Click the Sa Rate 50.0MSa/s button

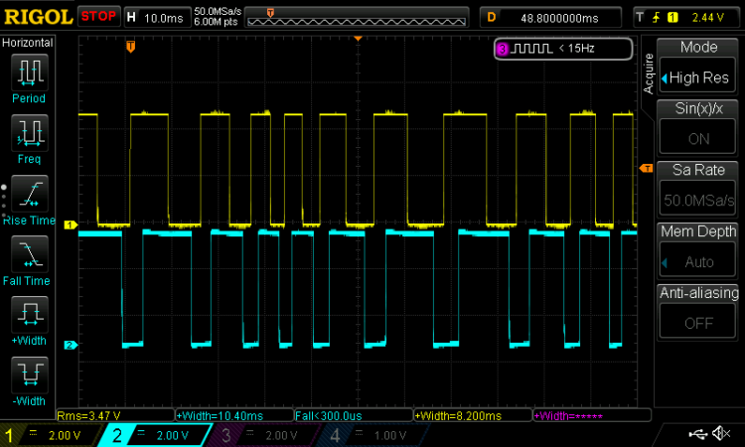(698, 200)
